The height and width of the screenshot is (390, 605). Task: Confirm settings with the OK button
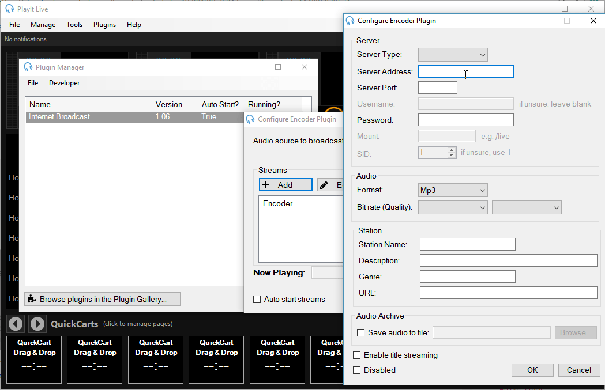(x=532, y=370)
